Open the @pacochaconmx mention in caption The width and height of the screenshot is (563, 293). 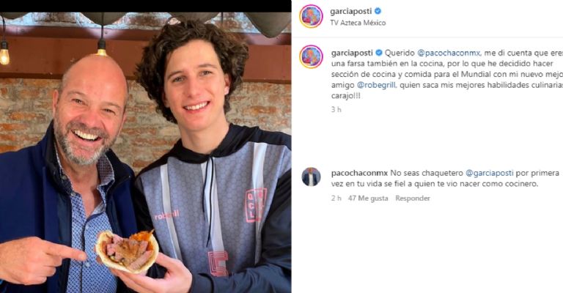coord(449,53)
